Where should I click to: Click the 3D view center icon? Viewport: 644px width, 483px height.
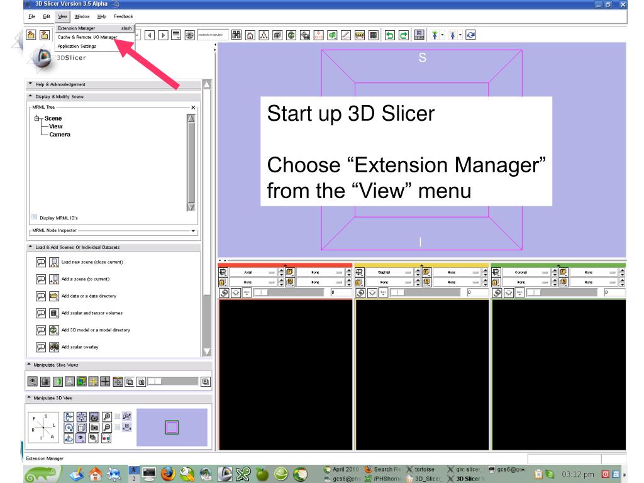click(x=81, y=416)
